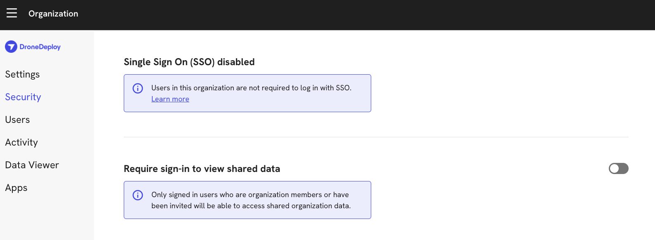This screenshot has height=240, width=655.
Task: Open the hamburger menu icon
Action: tap(12, 13)
